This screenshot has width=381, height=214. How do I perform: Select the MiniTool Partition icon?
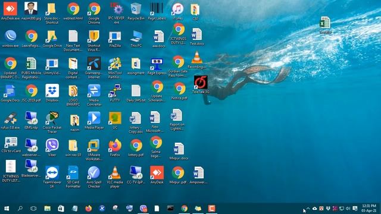tap(115, 68)
